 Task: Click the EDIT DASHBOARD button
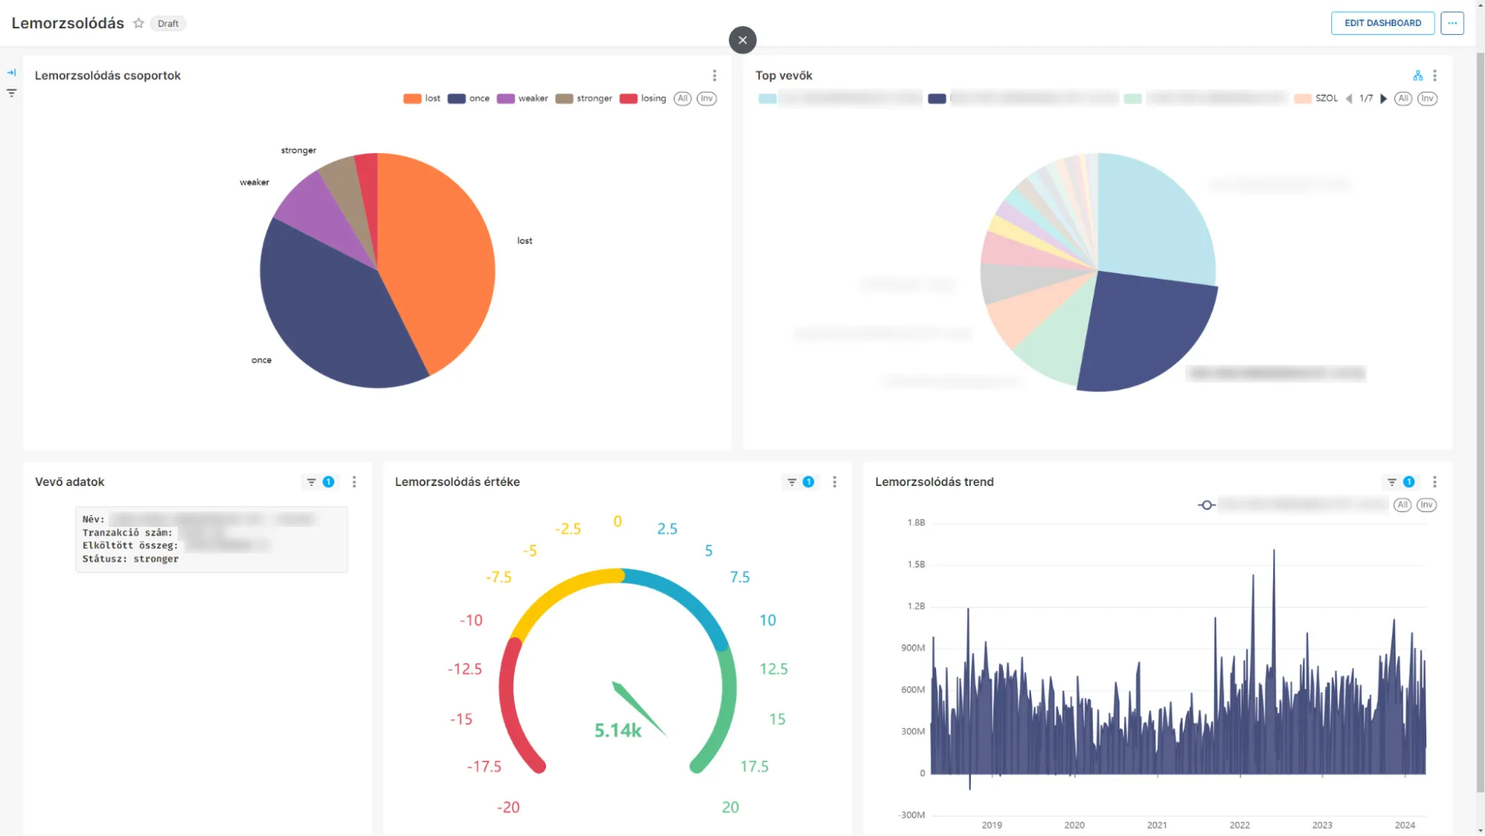pyautogui.click(x=1382, y=23)
